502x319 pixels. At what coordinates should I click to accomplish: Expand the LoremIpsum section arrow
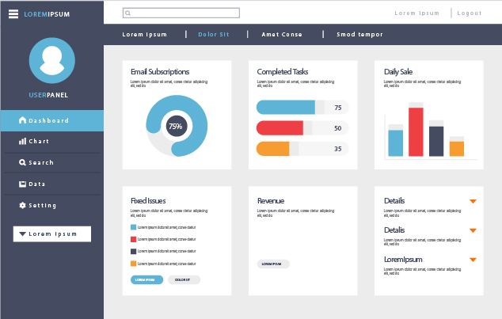[473, 260]
